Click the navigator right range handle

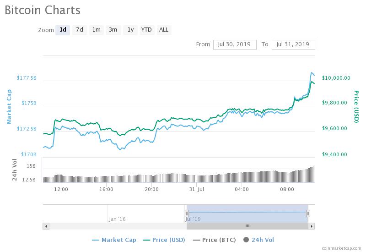(x=308, y=213)
